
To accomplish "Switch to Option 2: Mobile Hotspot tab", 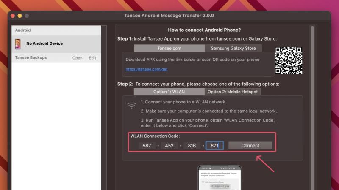I will (232, 92).
